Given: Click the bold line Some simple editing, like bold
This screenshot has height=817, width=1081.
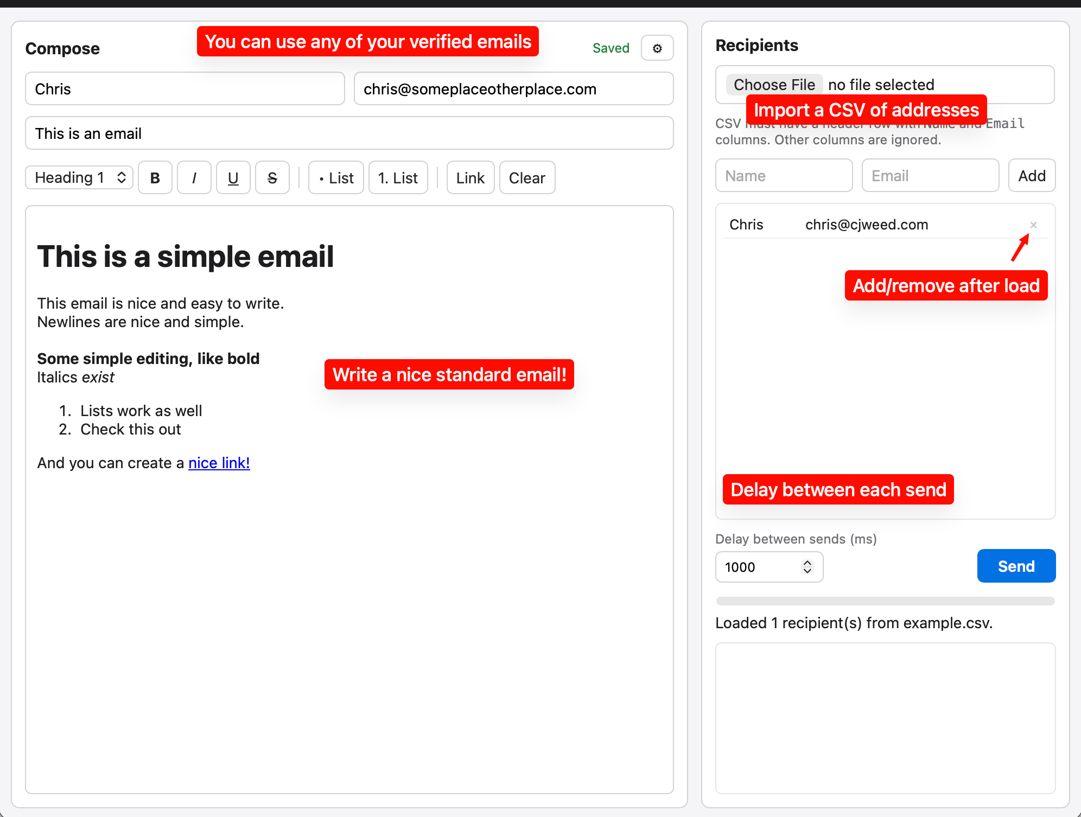Looking at the screenshot, I should tap(148, 359).
